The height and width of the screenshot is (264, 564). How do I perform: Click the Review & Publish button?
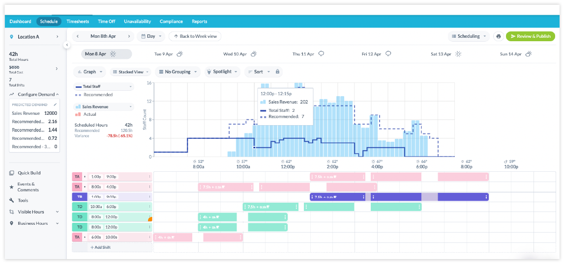530,36
